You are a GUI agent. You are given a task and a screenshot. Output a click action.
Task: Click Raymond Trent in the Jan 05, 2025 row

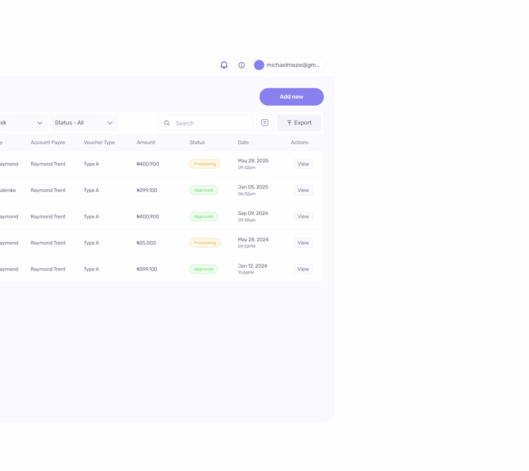tap(48, 190)
